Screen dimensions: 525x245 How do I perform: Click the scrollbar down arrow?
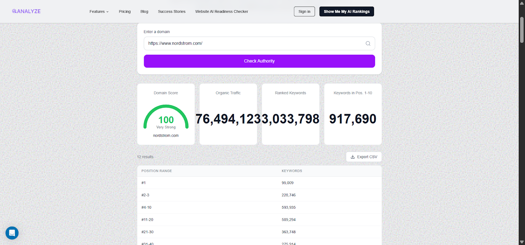(x=522, y=242)
